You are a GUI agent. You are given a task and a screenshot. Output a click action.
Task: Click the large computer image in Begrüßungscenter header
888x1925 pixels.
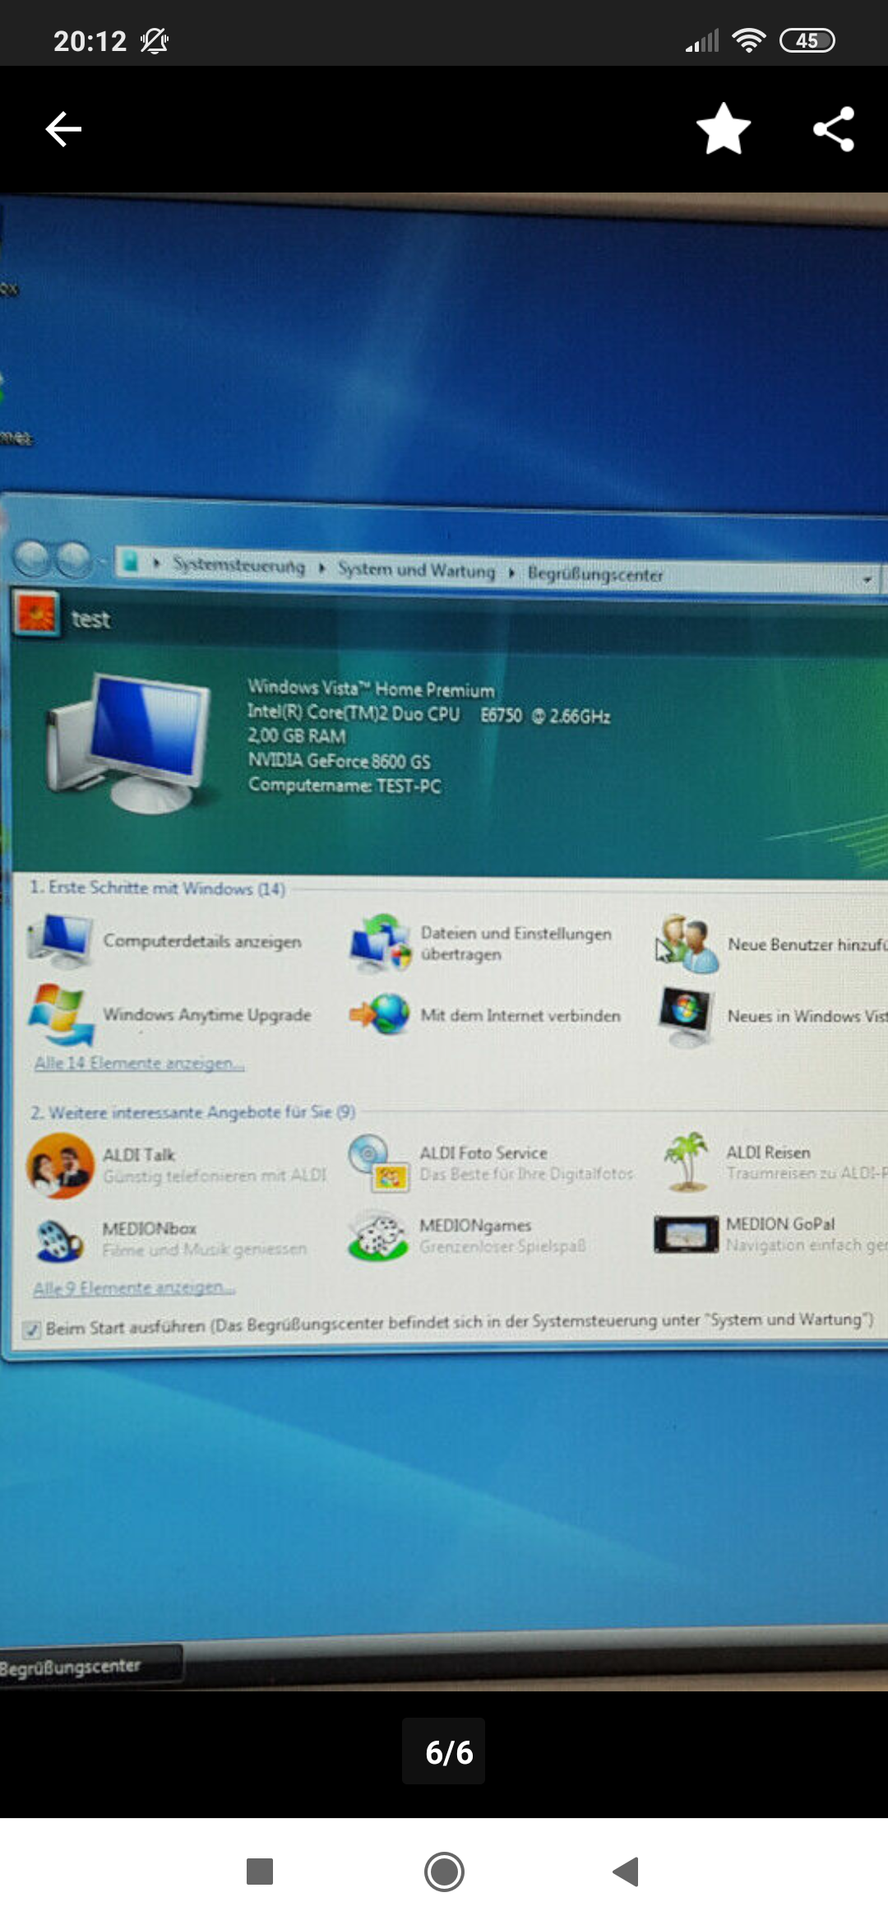click(129, 744)
